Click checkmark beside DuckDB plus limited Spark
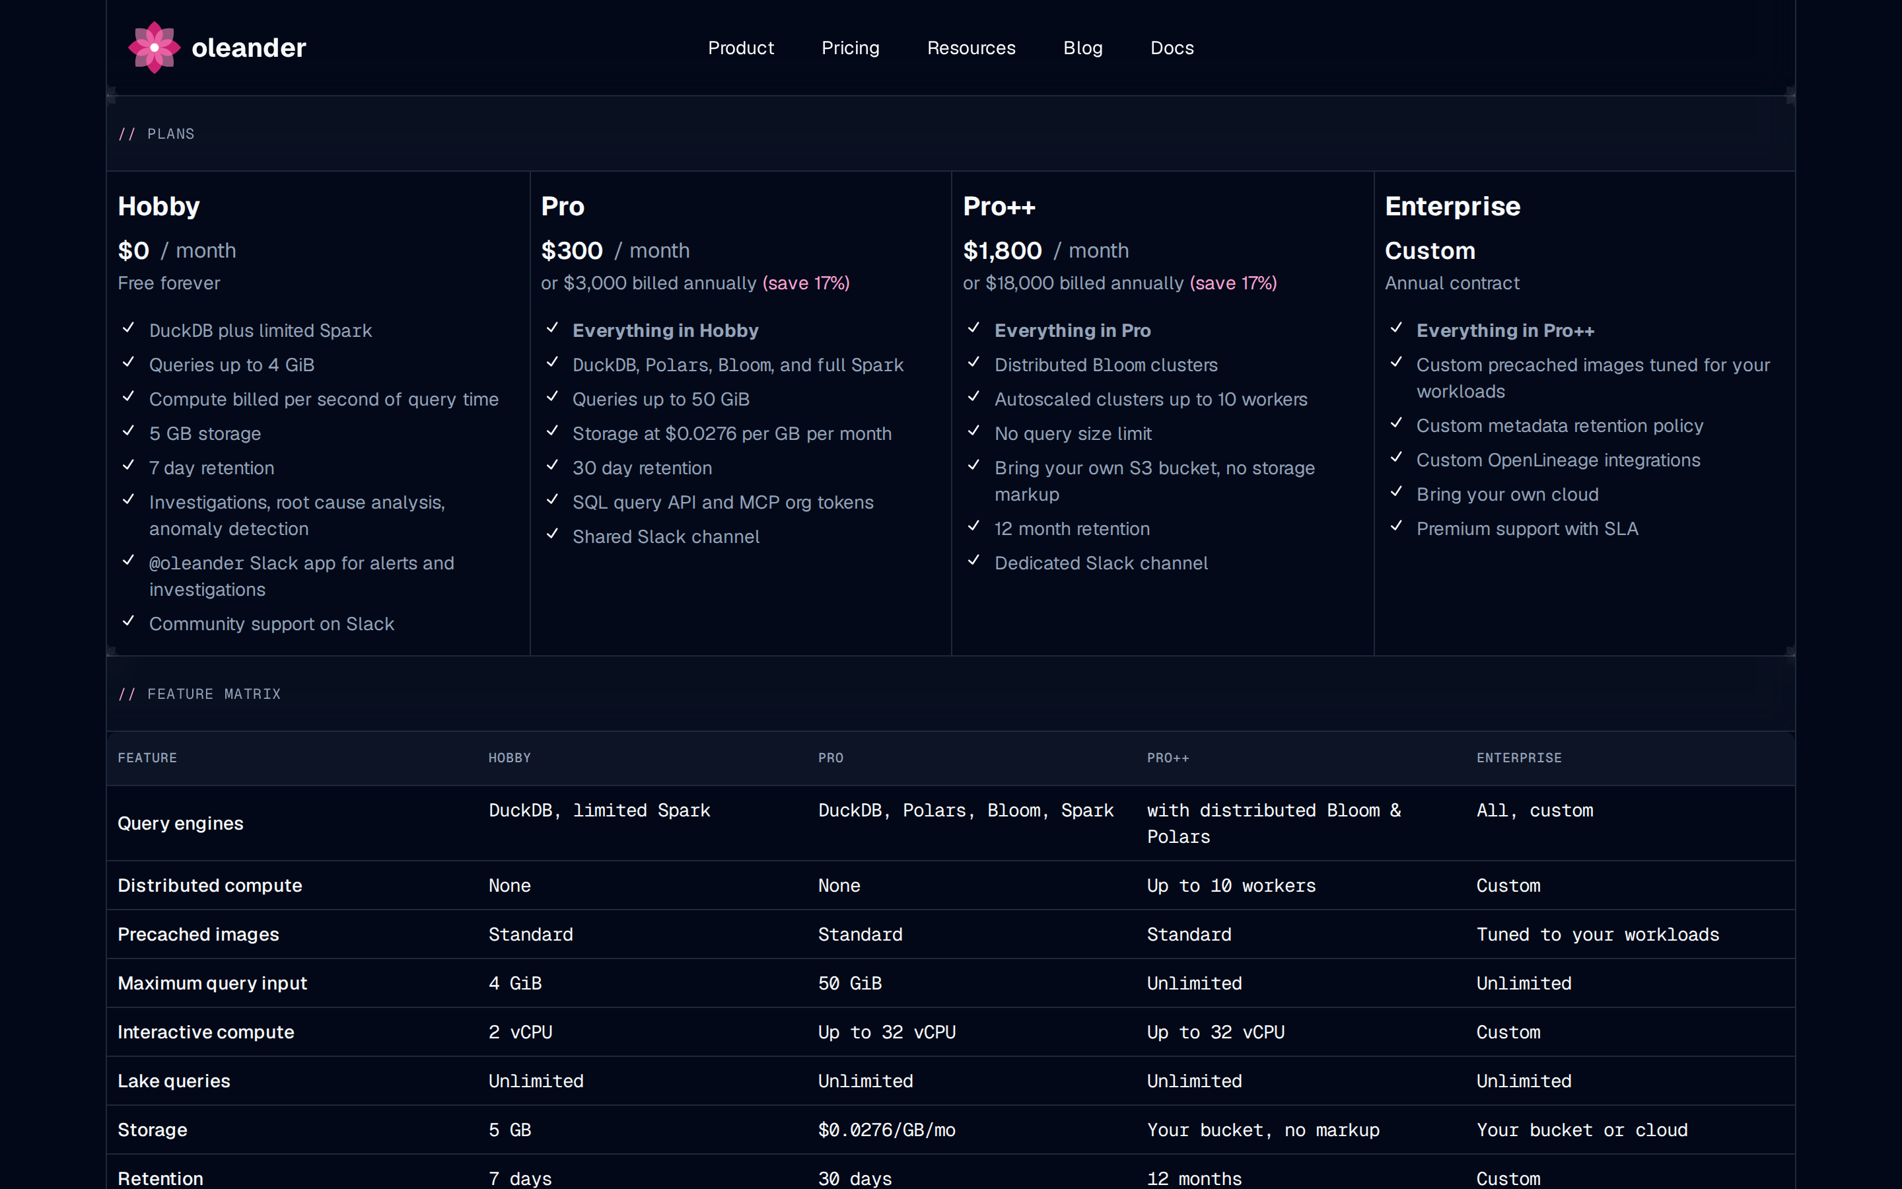Viewport: 1902px width, 1189px height. tap(129, 327)
